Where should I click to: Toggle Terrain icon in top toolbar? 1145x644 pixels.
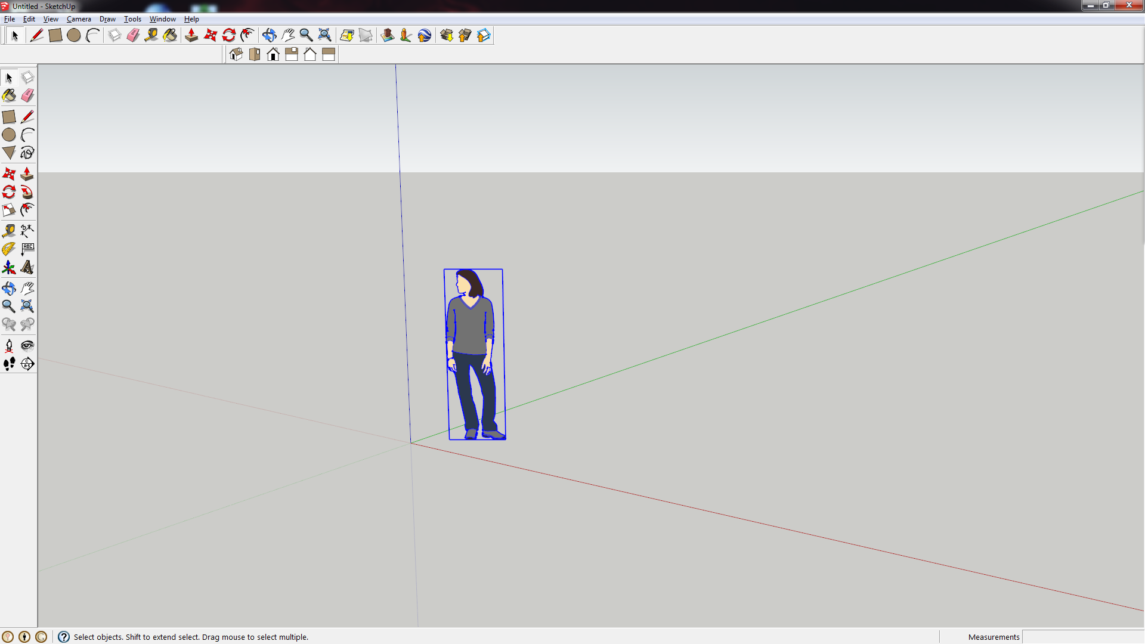365,36
